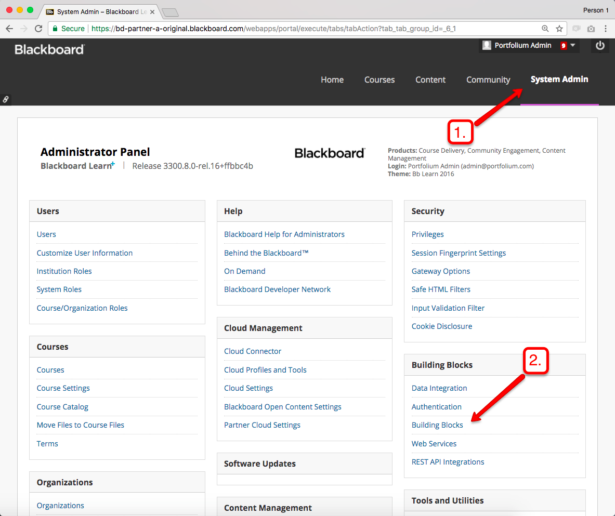Click Cookie Disclosure link

[x=442, y=326]
